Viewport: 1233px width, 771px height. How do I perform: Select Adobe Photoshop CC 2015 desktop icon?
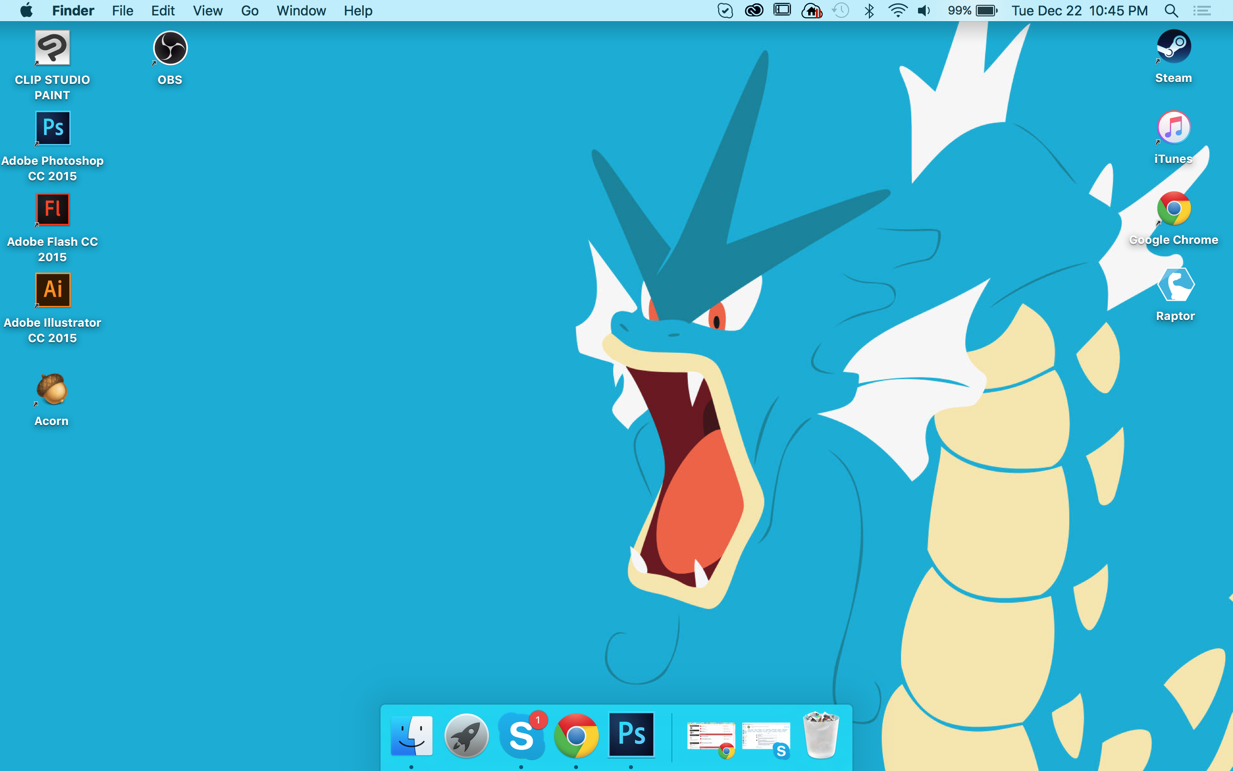[x=52, y=129]
